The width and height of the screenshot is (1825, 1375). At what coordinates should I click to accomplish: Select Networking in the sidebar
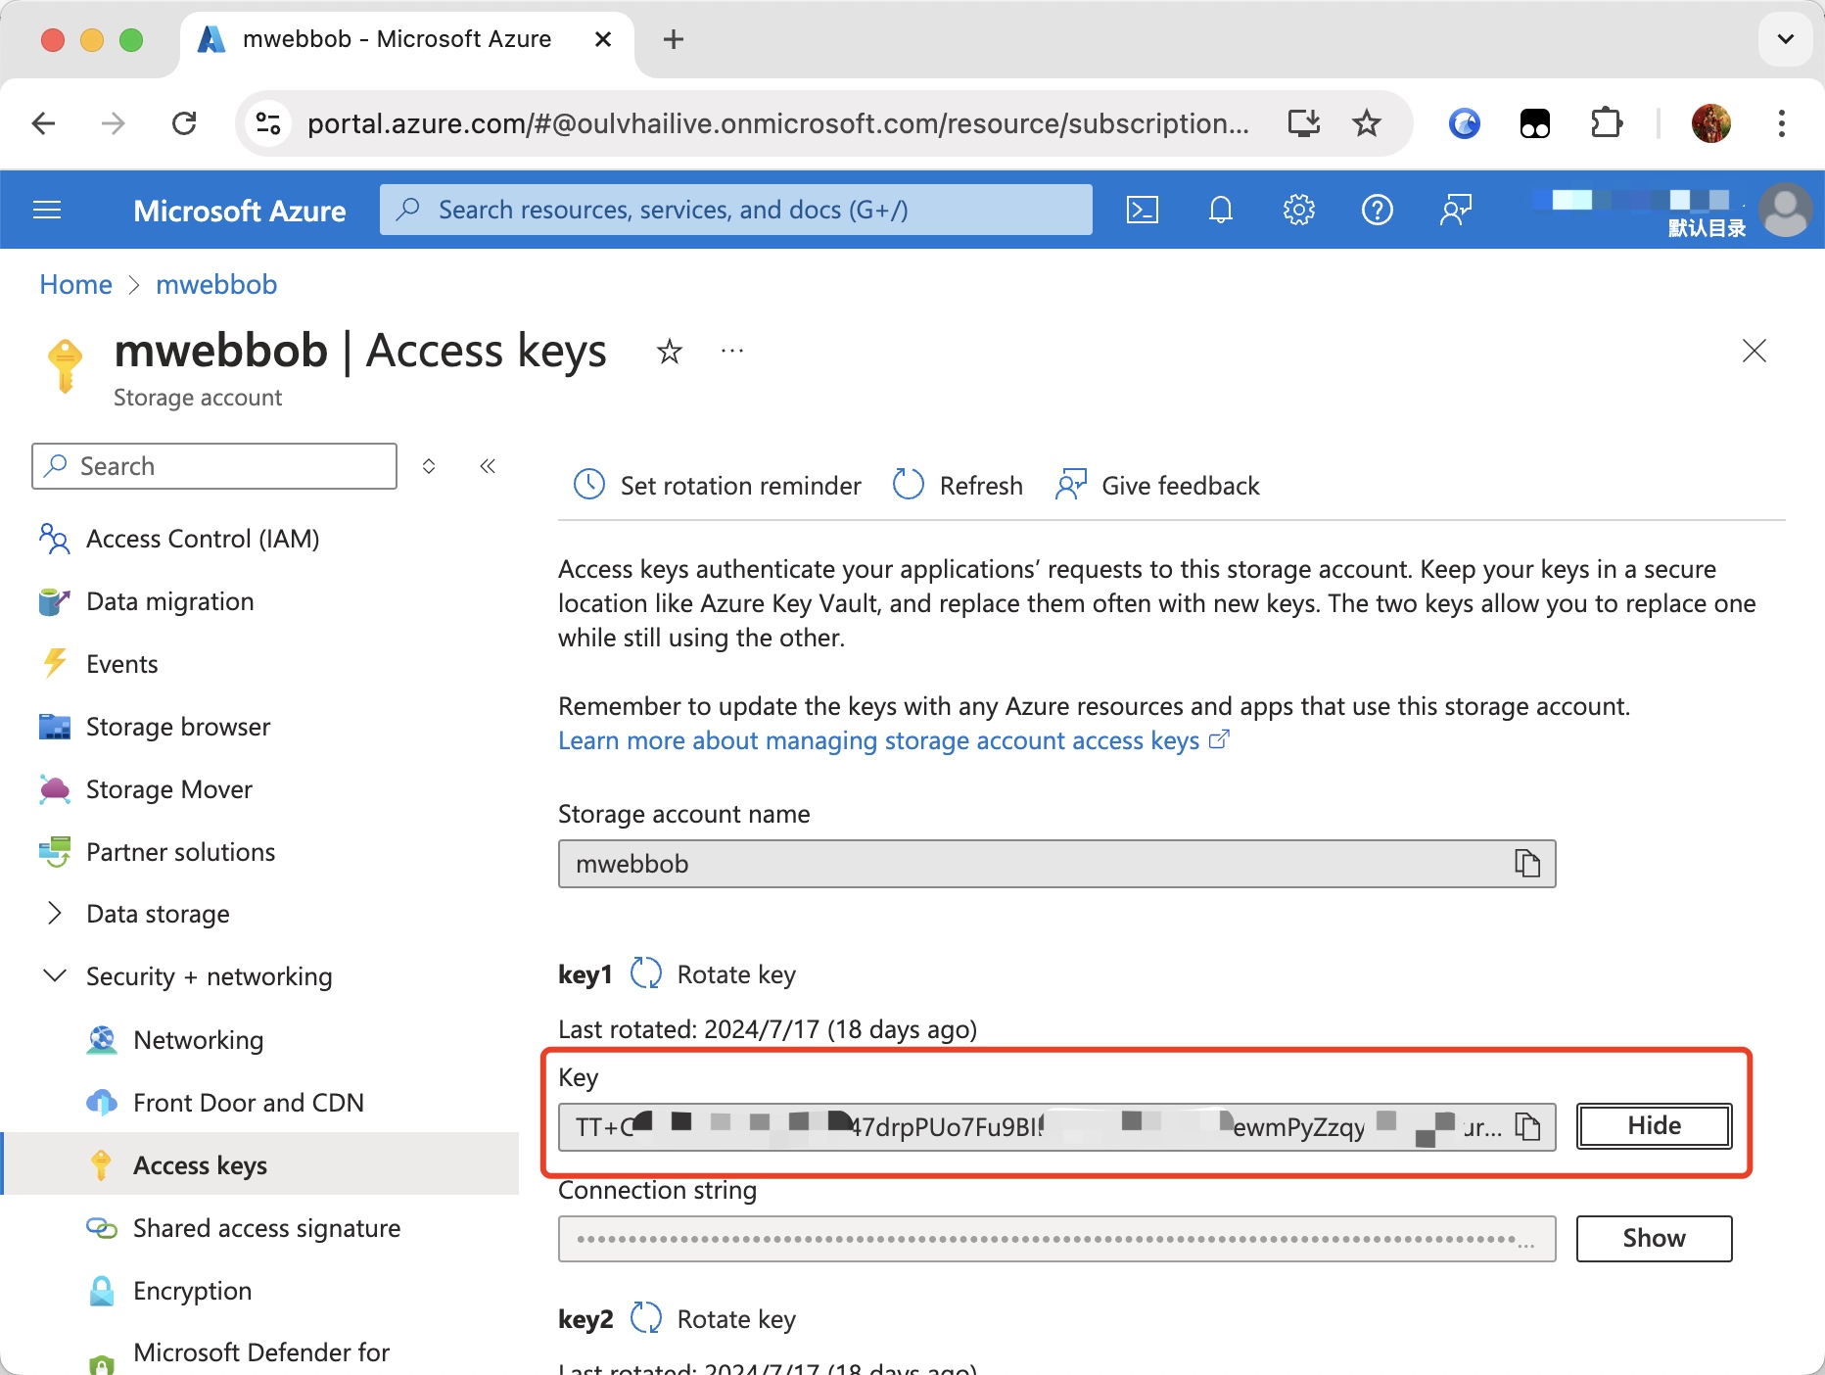[198, 1040]
